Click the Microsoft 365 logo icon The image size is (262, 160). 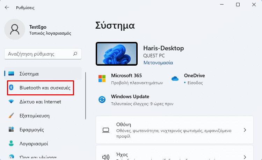pos(102,79)
